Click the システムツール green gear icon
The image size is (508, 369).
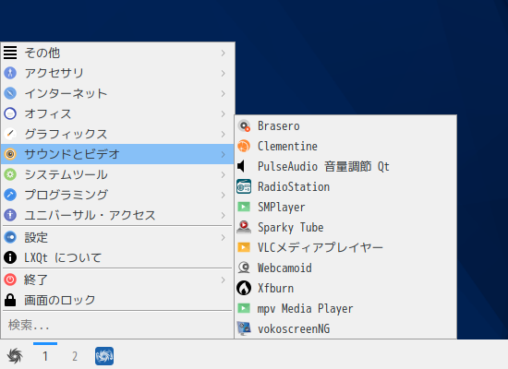10,174
